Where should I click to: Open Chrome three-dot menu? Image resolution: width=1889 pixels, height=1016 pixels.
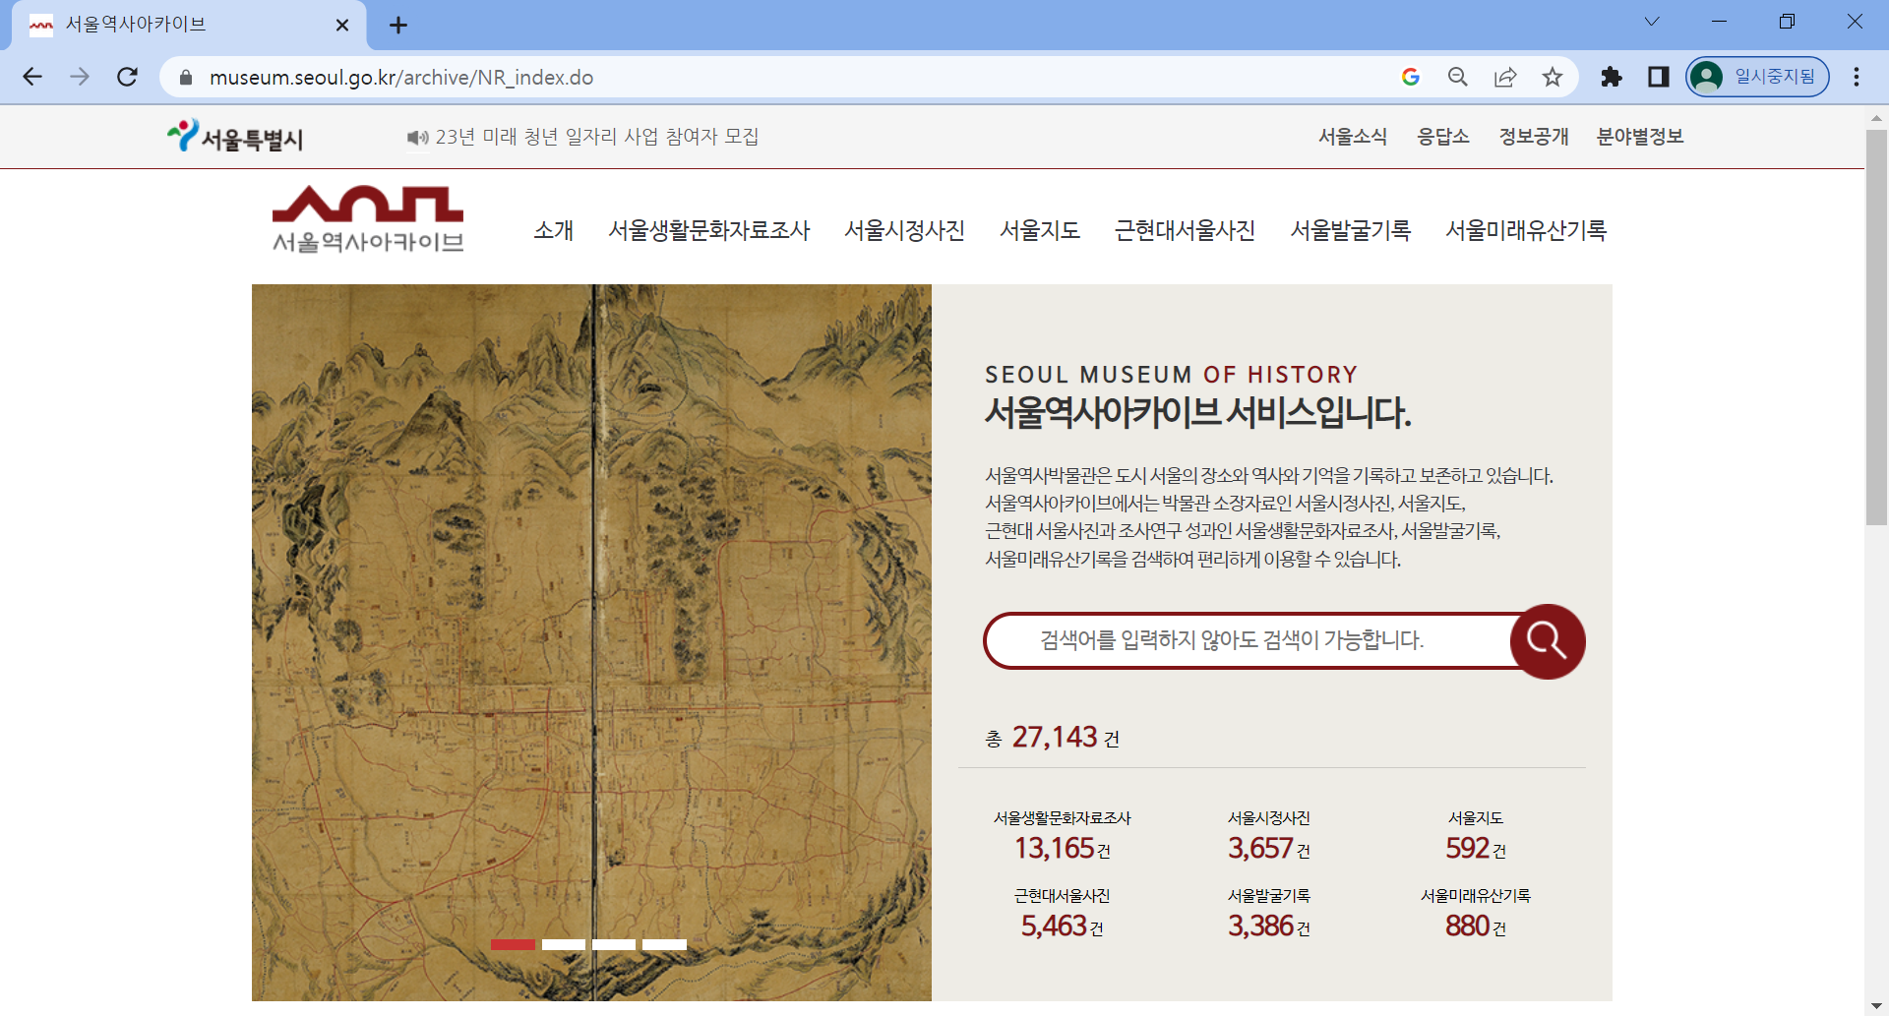pyautogui.click(x=1857, y=77)
